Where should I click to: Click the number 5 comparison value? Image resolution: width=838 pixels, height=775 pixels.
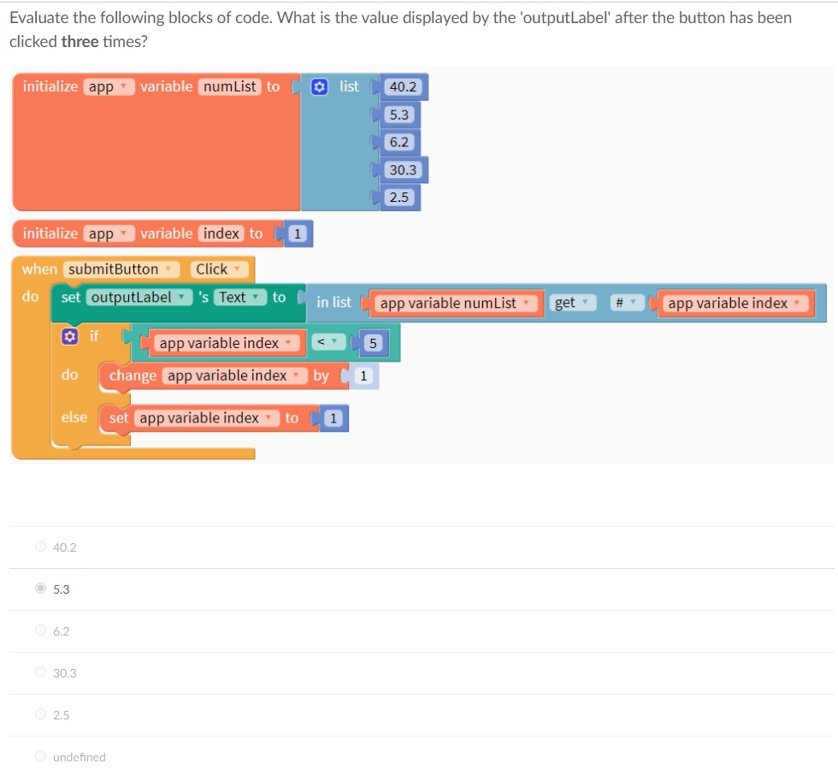coord(373,343)
